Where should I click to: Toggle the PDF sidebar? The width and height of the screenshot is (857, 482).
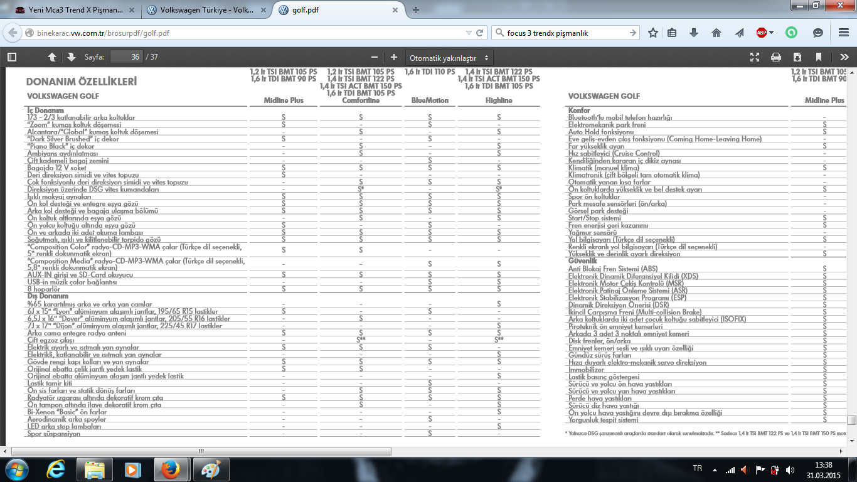pos(12,57)
